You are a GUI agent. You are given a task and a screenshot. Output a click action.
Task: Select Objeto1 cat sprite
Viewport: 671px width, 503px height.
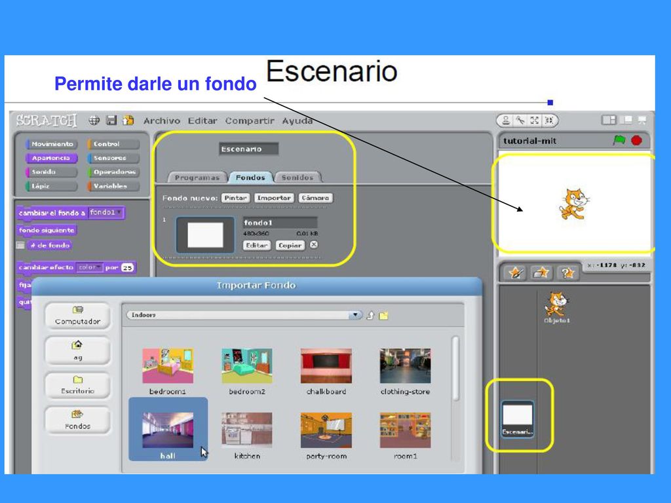click(x=557, y=307)
